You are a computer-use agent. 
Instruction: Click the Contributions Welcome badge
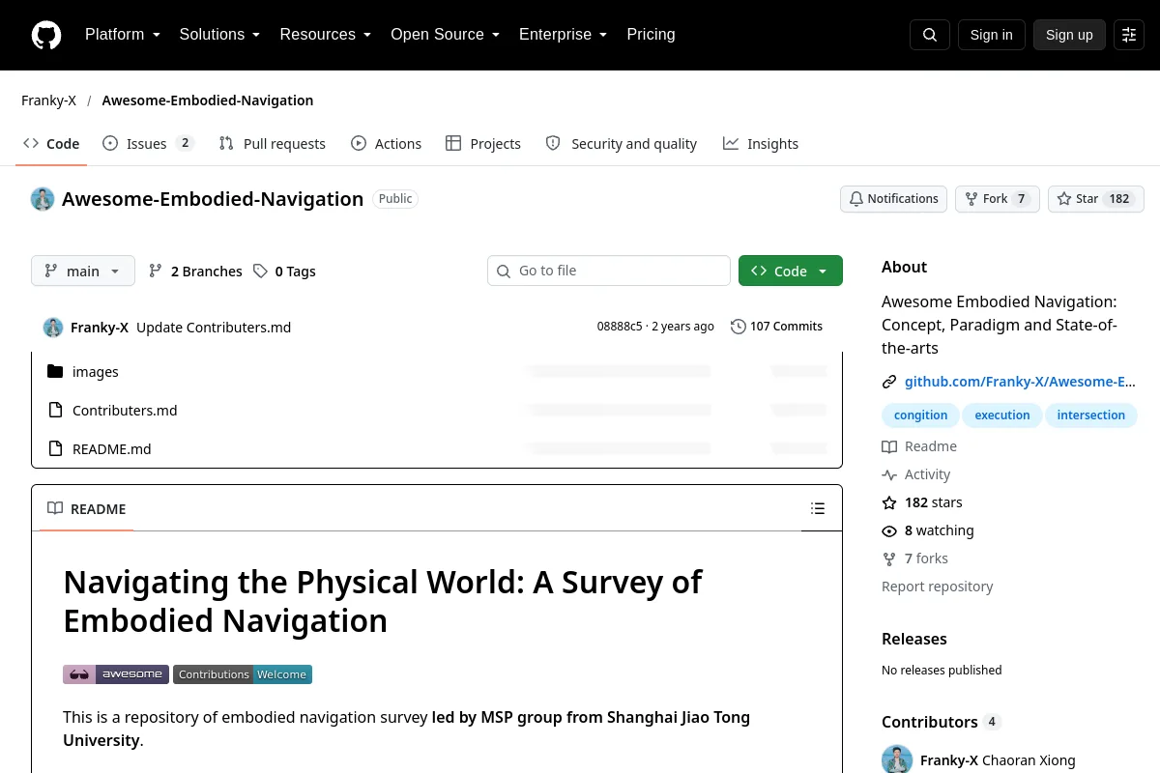[x=243, y=674]
